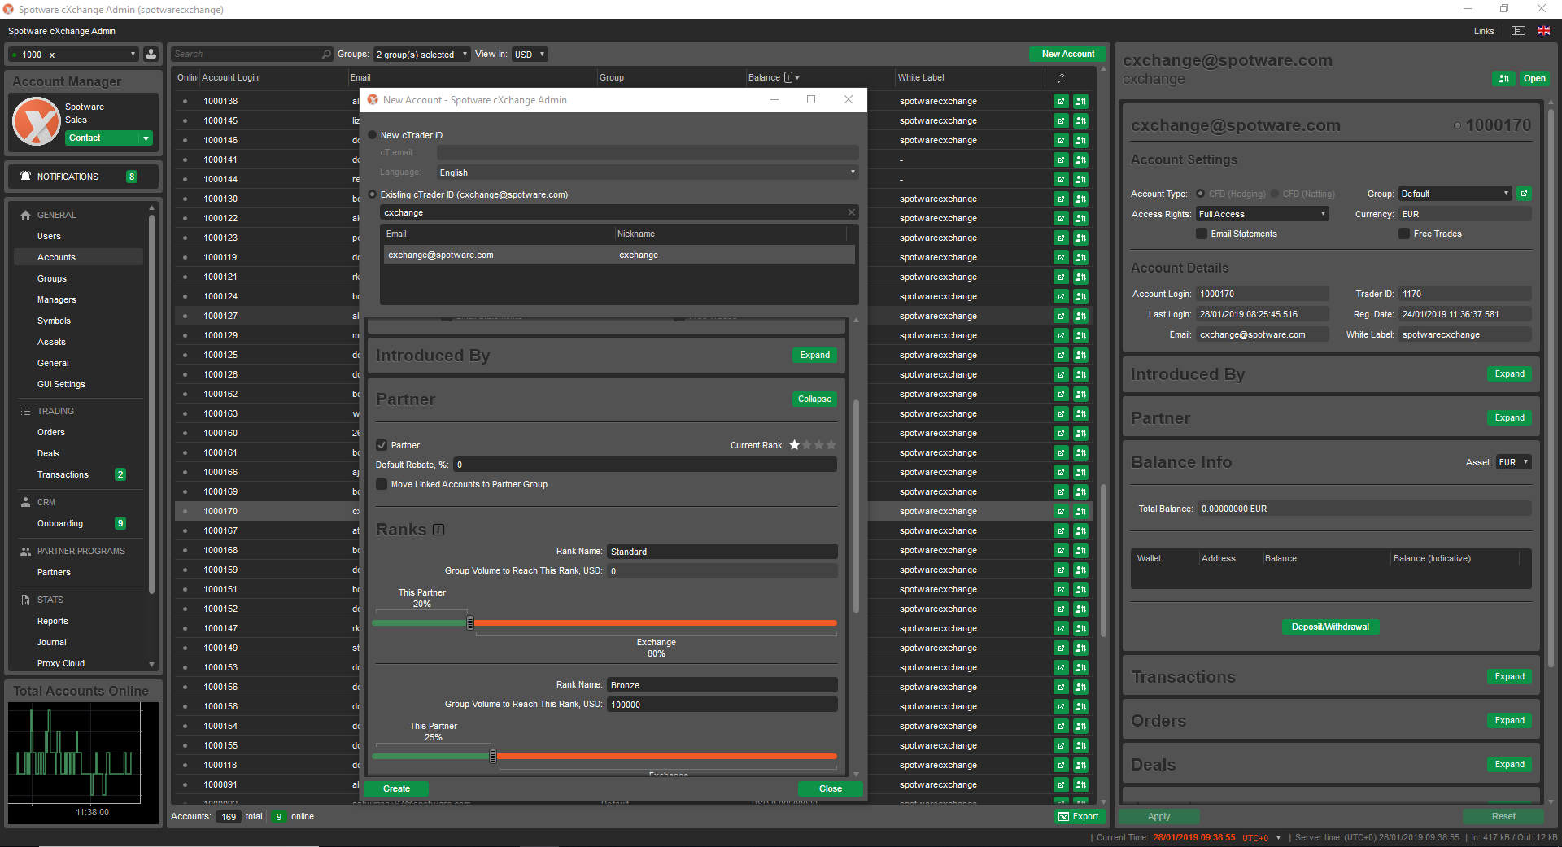Screen dimensions: 1562x847
Task: Click the Standard rank partner share slider handle
Action: click(x=470, y=622)
